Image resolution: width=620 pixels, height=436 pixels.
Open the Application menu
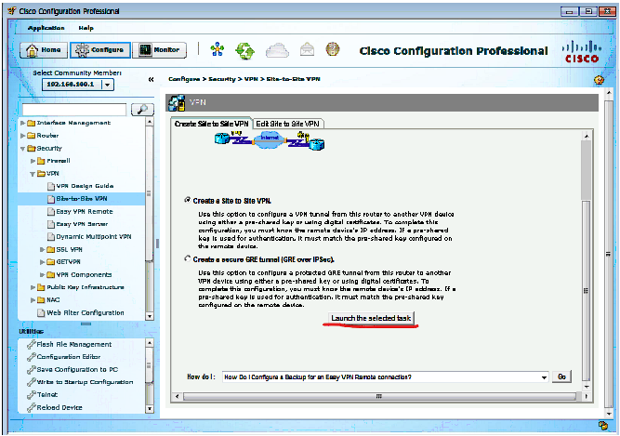pyautogui.click(x=46, y=28)
